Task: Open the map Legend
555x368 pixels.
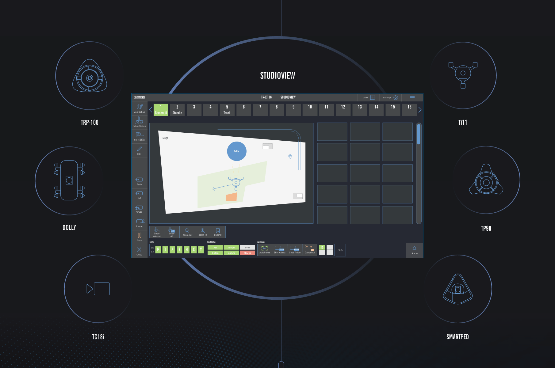Action: click(x=218, y=232)
